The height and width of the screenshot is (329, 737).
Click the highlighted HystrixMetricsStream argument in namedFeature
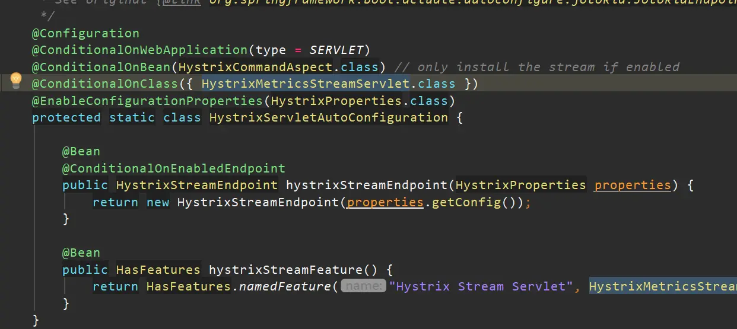663,287
